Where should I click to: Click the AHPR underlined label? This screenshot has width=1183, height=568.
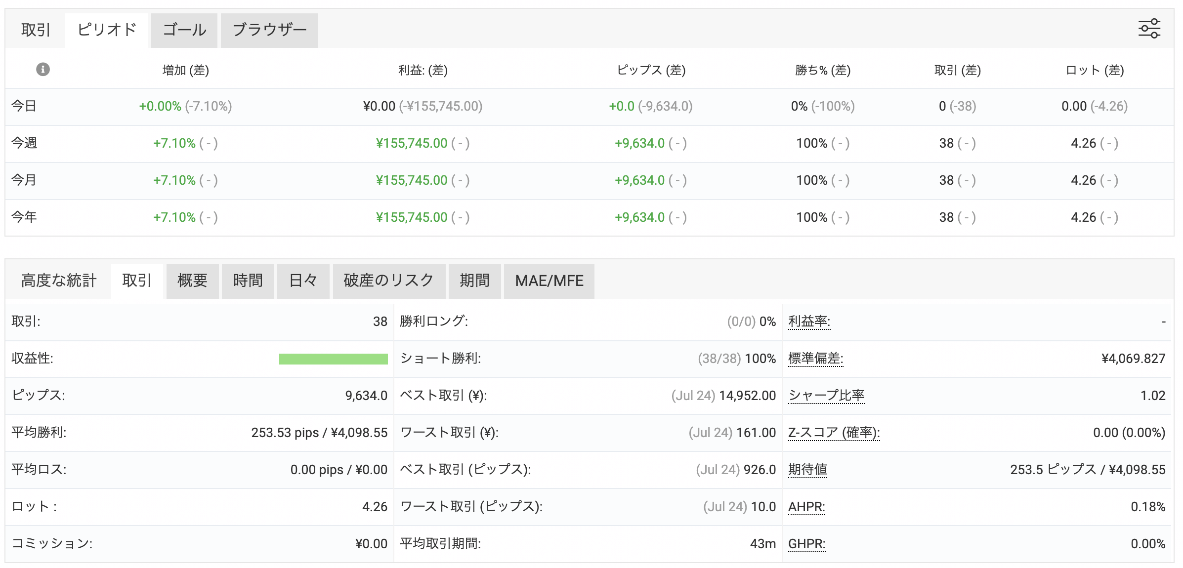[806, 507]
